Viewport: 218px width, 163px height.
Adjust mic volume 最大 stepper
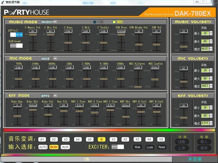[x=211, y=78]
